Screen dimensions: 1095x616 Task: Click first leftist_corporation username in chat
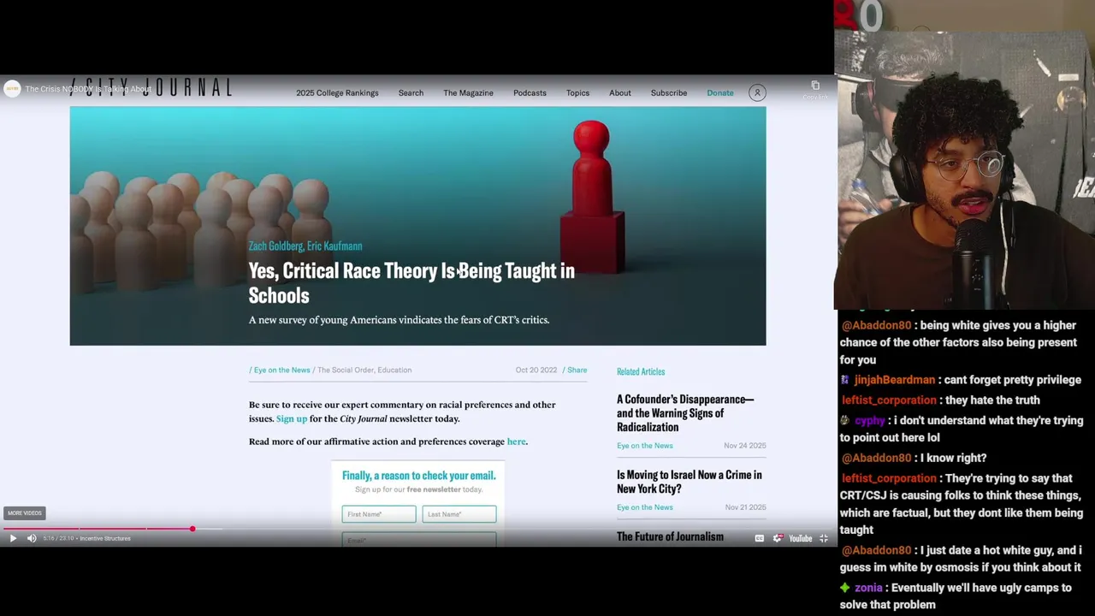(889, 400)
